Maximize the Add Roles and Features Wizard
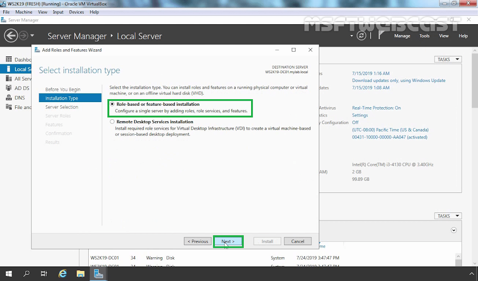 pyautogui.click(x=294, y=50)
